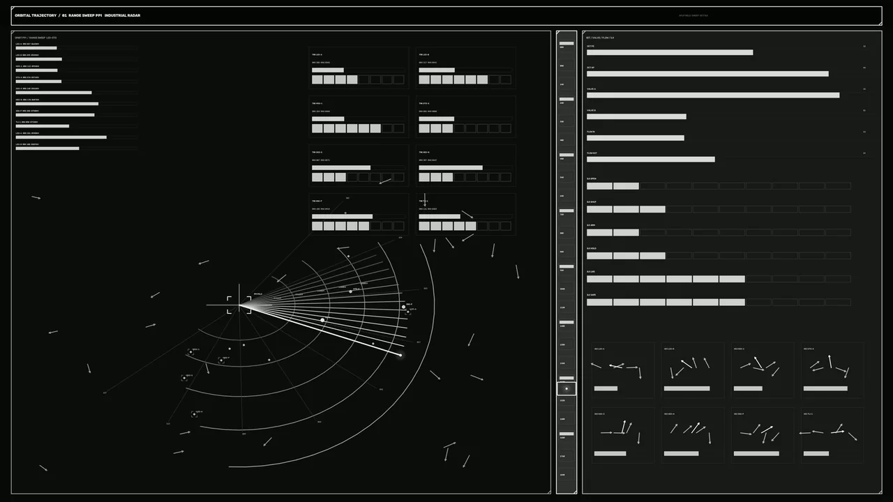The height and width of the screenshot is (502, 893).
Task: Click the HEO-N bar in the orbit list
Action: (x=76, y=103)
